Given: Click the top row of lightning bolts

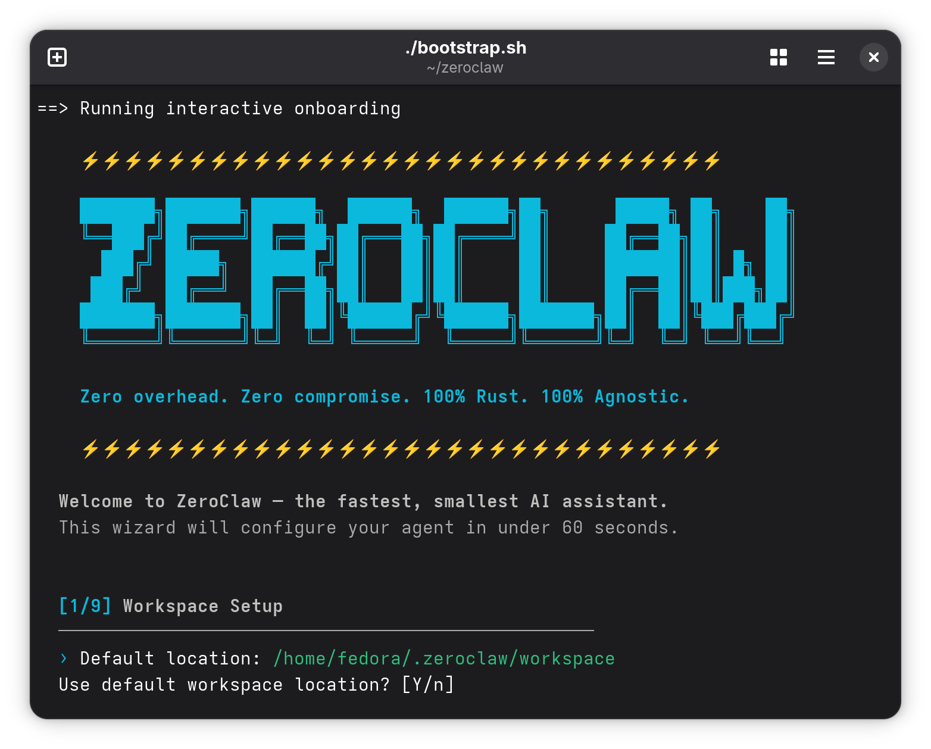Looking at the screenshot, I should [401, 161].
